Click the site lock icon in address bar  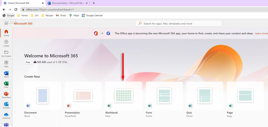tap(23, 10)
